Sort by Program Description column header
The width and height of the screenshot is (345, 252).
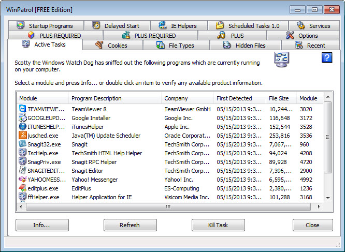[115, 98]
